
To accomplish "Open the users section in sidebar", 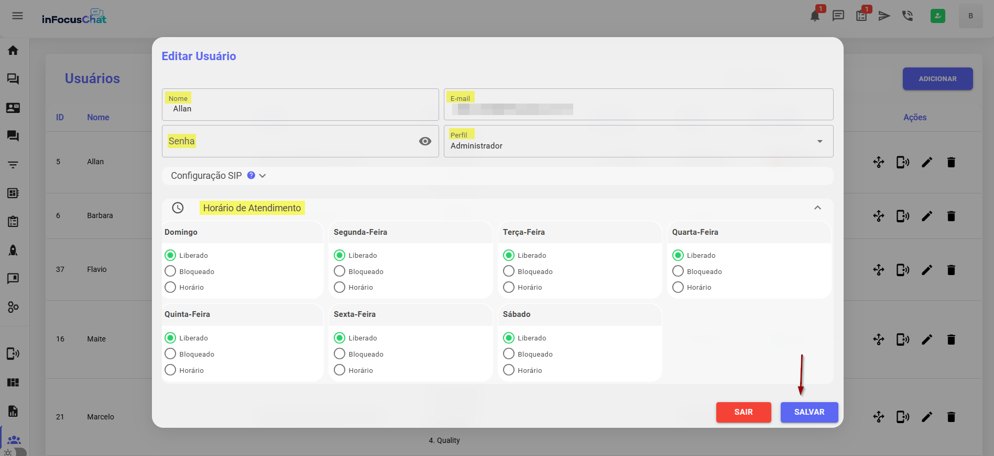I will 14,440.
